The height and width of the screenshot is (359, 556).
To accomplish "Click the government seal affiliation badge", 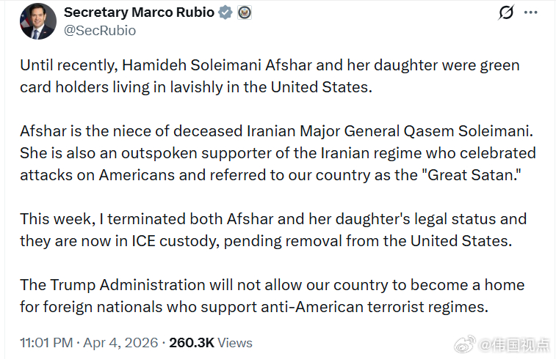I will [x=245, y=12].
